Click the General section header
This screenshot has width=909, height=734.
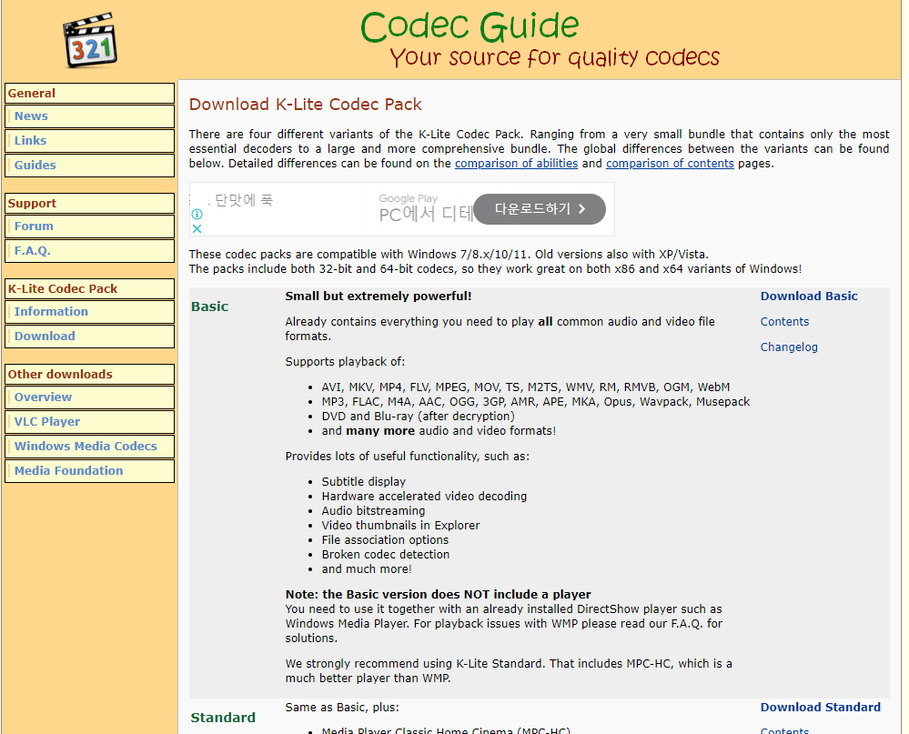pyautogui.click(x=89, y=94)
